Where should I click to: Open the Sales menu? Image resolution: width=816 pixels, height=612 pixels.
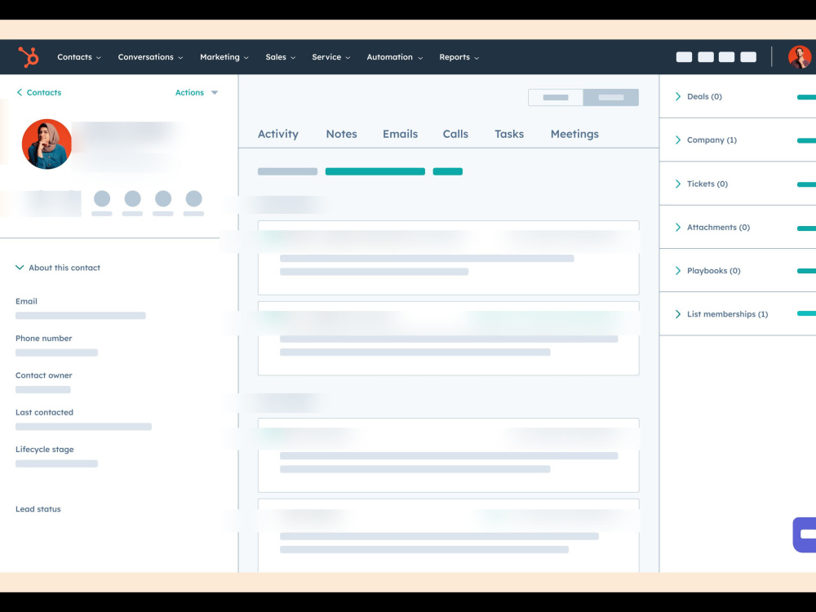click(281, 57)
